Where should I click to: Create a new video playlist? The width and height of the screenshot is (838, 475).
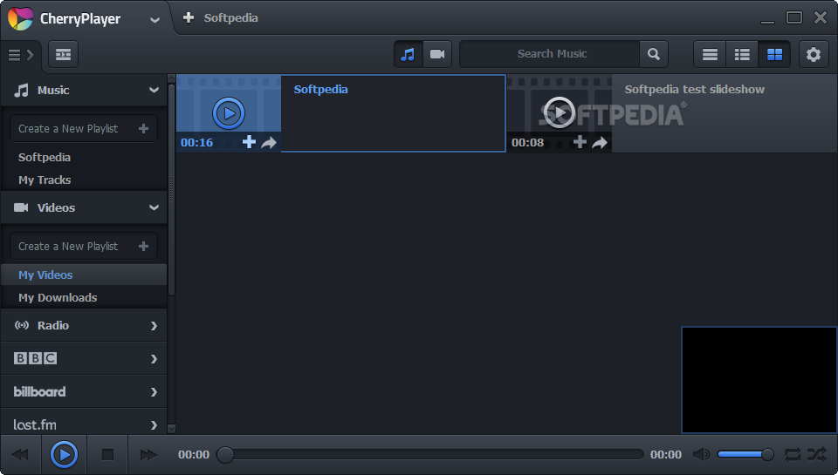[x=84, y=246]
